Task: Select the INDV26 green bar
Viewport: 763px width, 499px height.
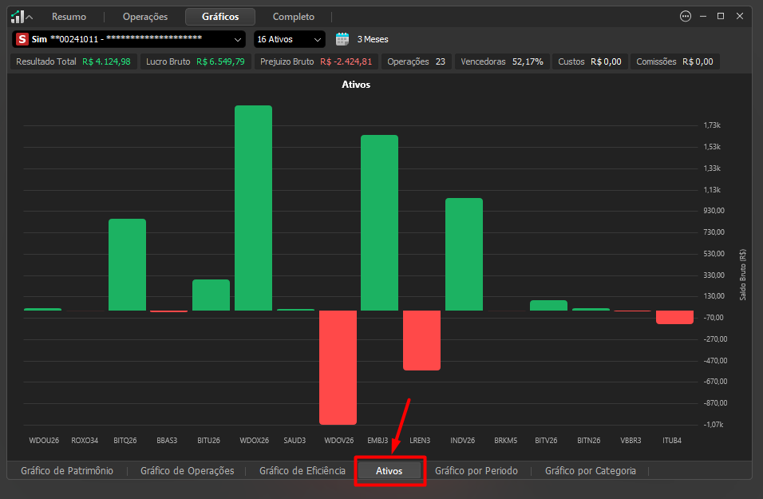Action: point(465,254)
